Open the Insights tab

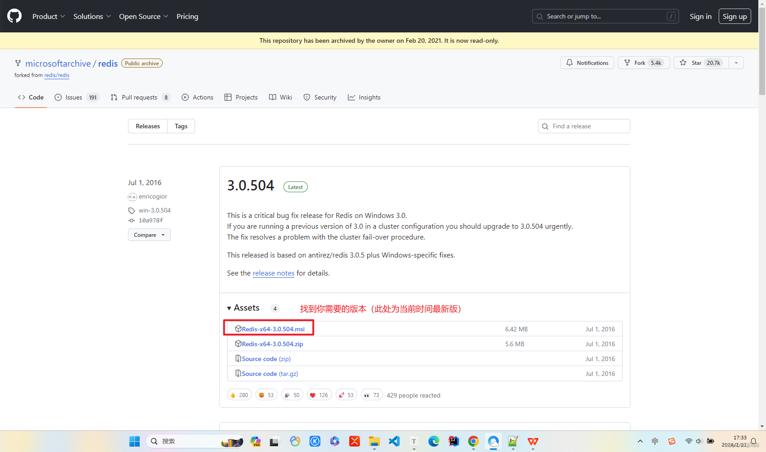(364, 97)
